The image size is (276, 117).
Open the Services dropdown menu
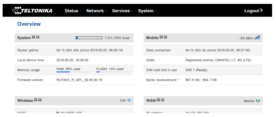[x=122, y=11]
